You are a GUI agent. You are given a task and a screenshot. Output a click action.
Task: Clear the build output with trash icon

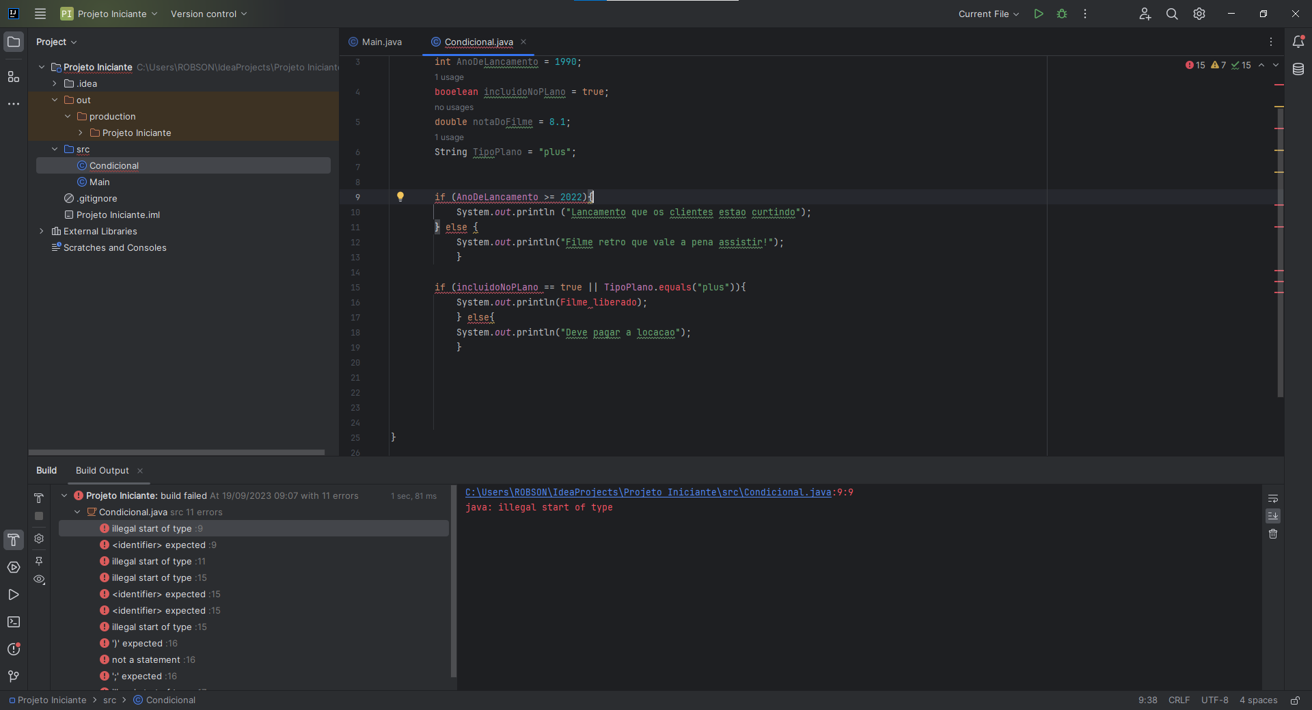point(1273,534)
